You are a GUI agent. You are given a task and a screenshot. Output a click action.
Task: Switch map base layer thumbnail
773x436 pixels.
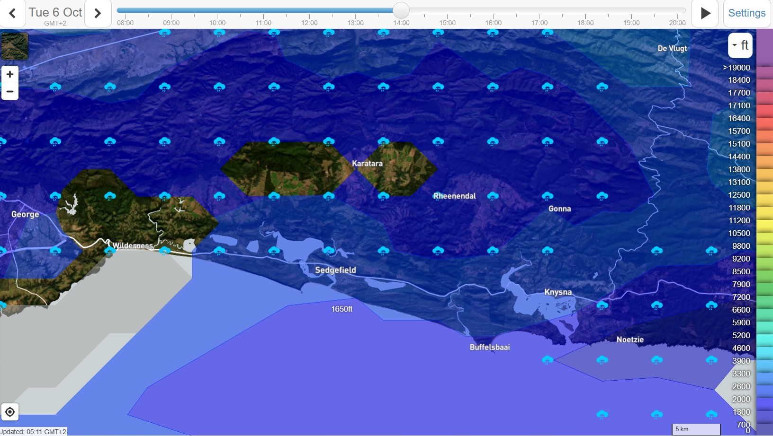[15, 46]
